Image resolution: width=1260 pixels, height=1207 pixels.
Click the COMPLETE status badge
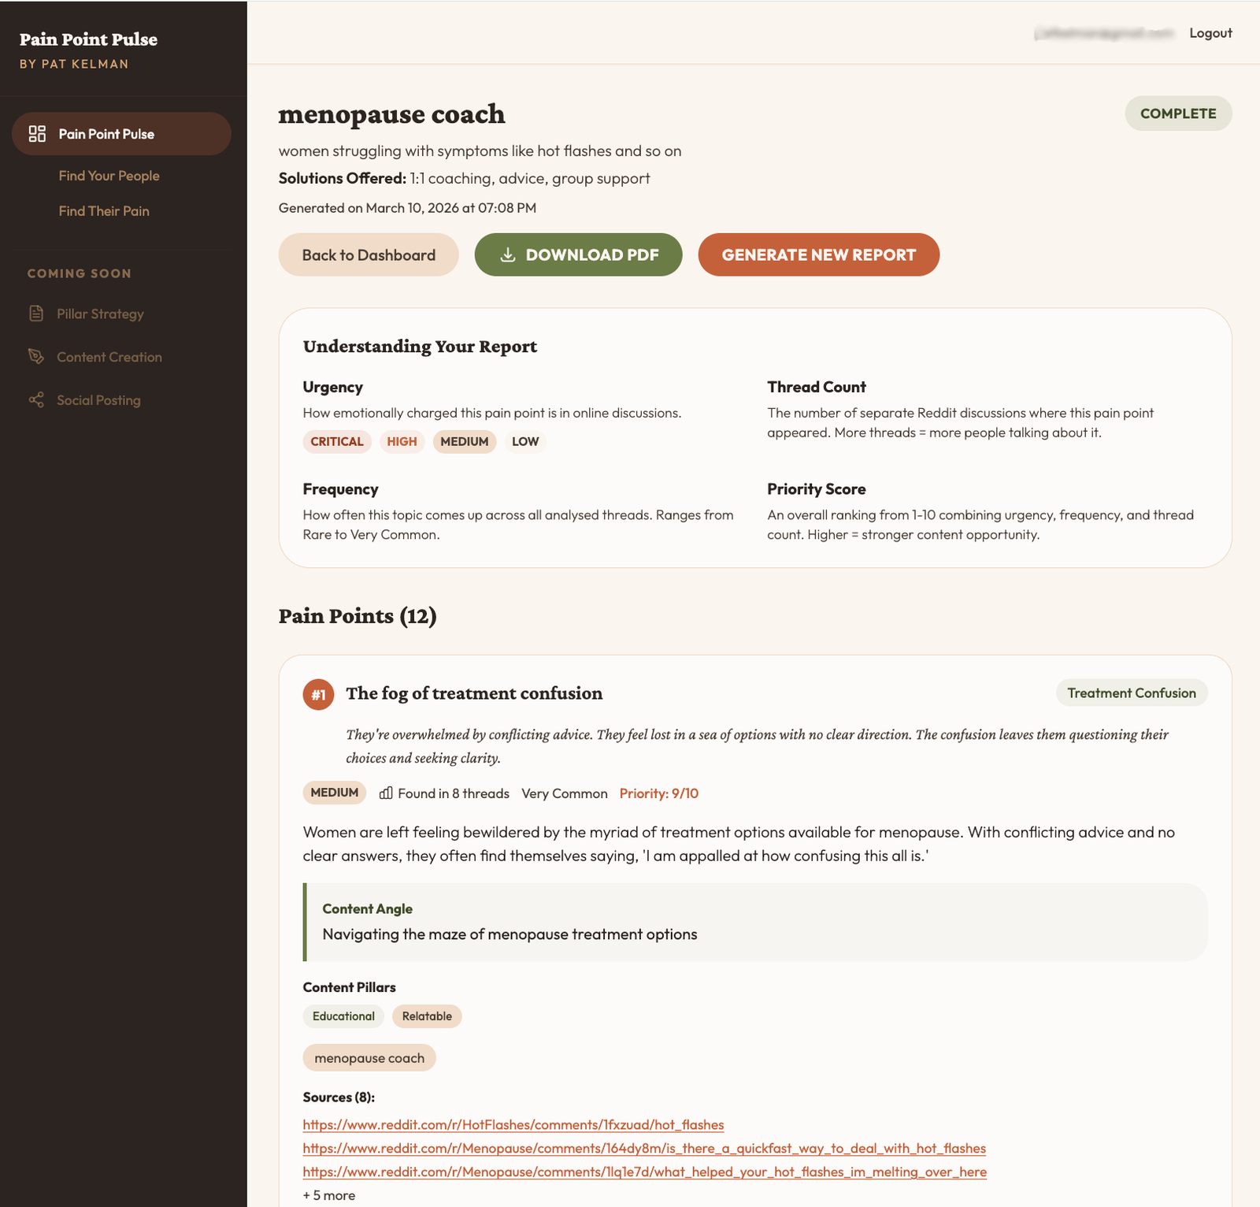(x=1177, y=113)
